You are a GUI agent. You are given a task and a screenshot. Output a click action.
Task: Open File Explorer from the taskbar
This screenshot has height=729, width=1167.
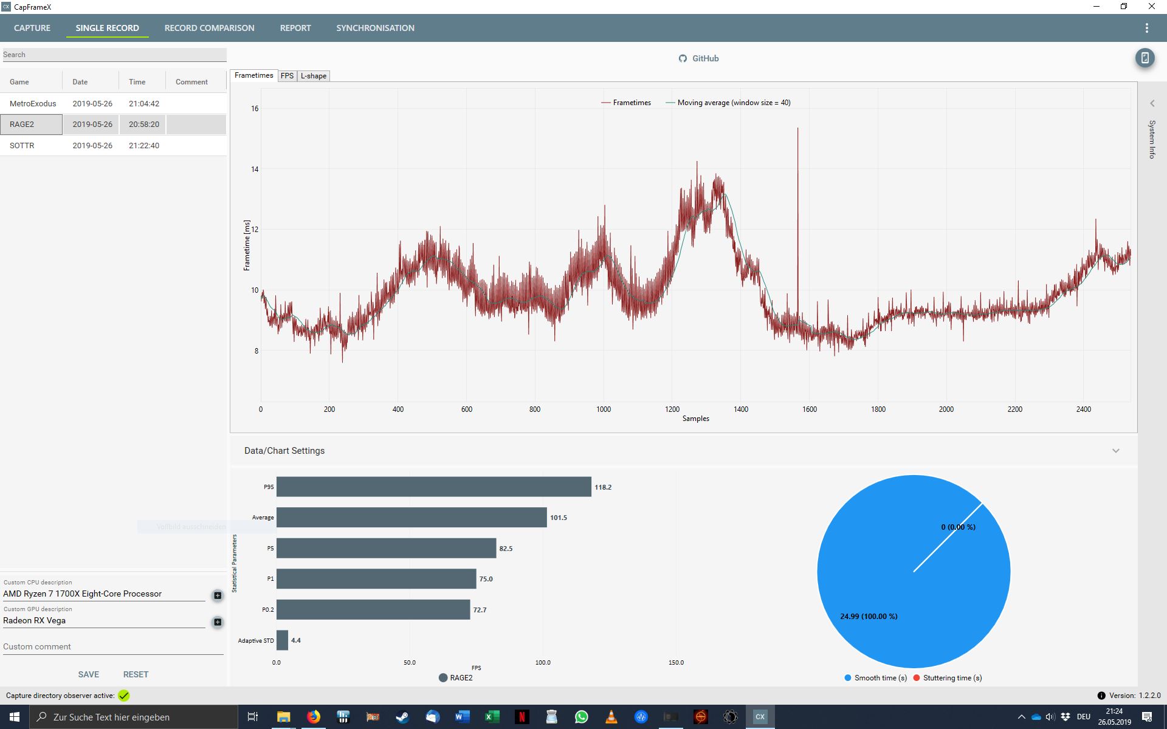(x=283, y=717)
